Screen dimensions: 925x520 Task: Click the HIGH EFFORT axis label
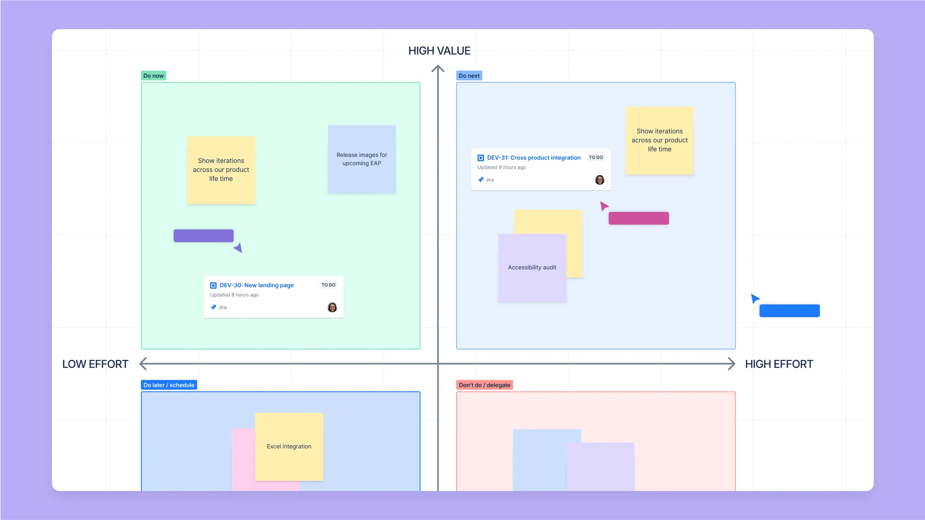[x=779, y=364]
